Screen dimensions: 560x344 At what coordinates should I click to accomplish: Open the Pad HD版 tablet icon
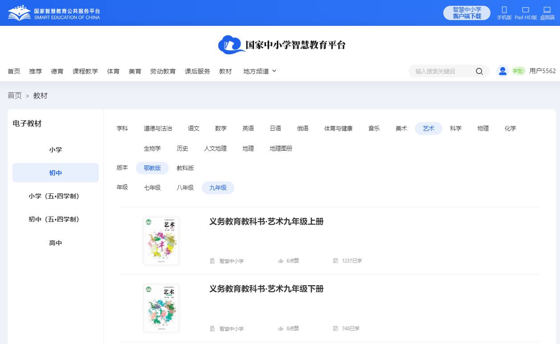coord(526,10)
